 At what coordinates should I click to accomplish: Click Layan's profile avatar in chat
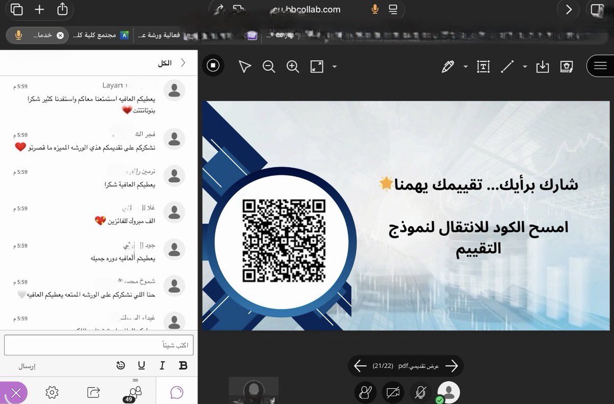(x=174, y=90)
